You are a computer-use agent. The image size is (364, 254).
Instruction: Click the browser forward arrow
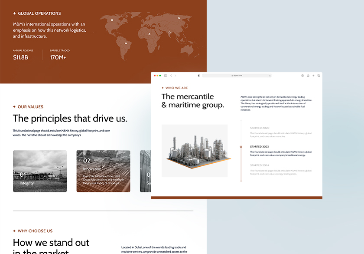point(175,76)
